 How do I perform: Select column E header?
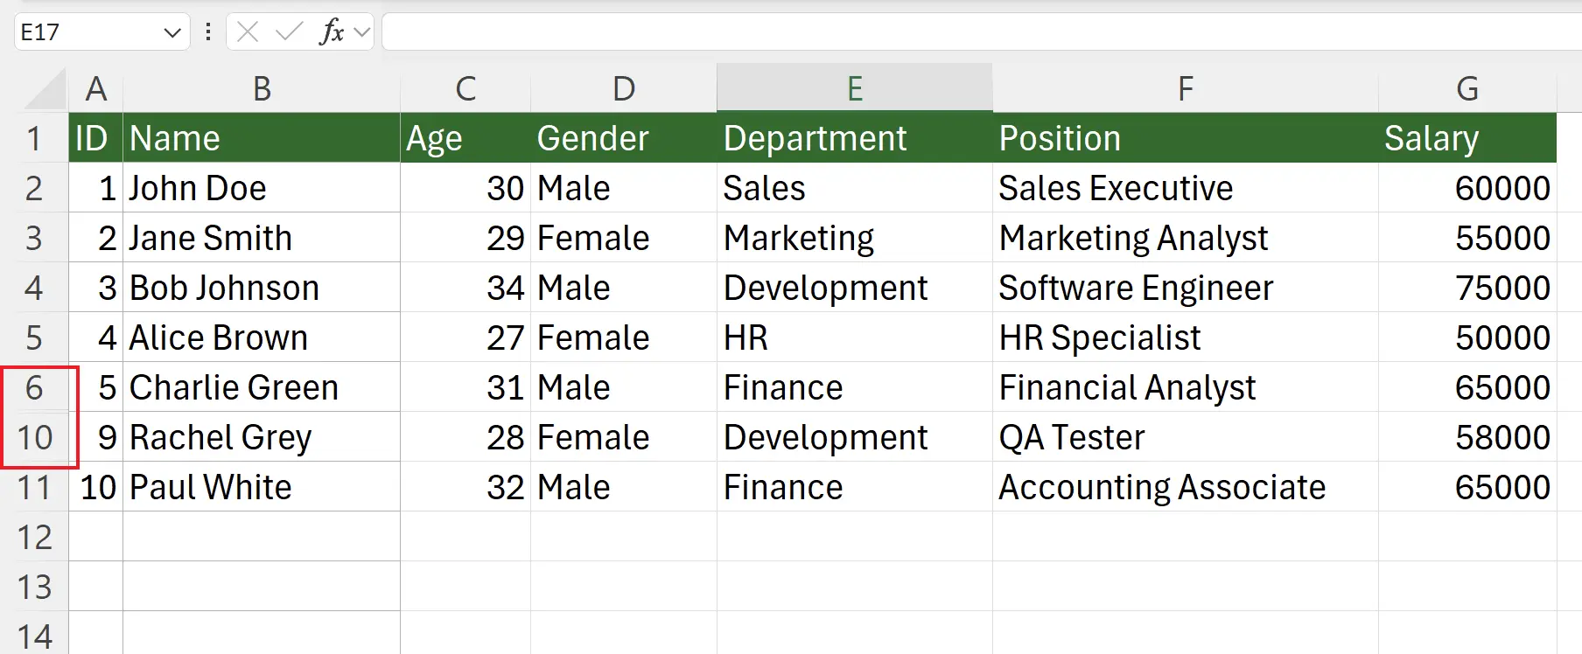pyautogui.click(x=854, y=88)
